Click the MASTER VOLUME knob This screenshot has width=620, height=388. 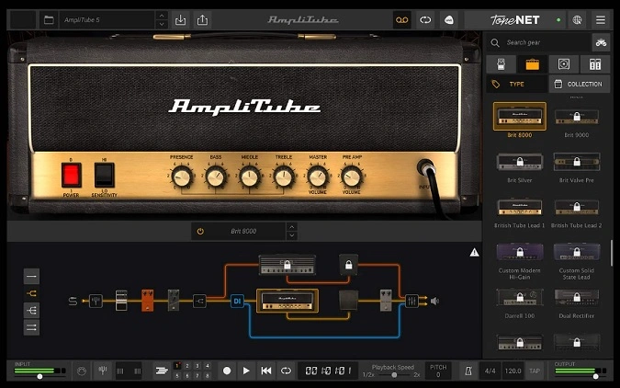[x=318, y=177]
